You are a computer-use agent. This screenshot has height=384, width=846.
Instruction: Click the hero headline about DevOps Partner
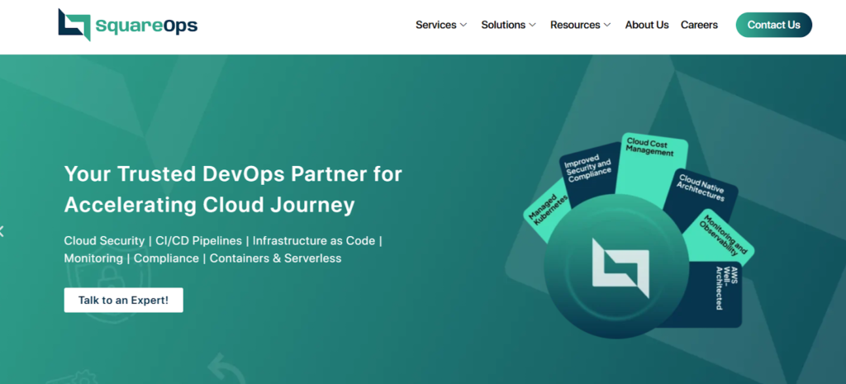(233, 189)
